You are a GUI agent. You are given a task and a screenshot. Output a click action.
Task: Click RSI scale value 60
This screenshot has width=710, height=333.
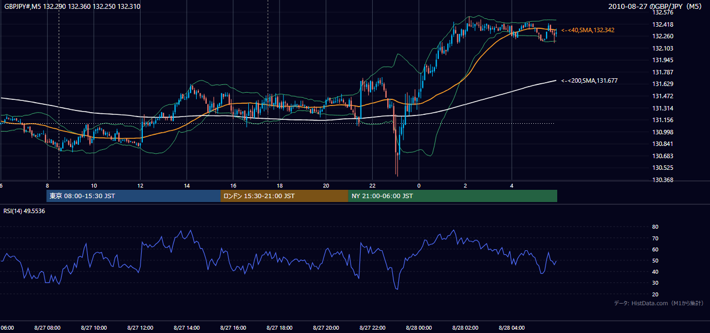pyautogui.click(x=656, y=249)
